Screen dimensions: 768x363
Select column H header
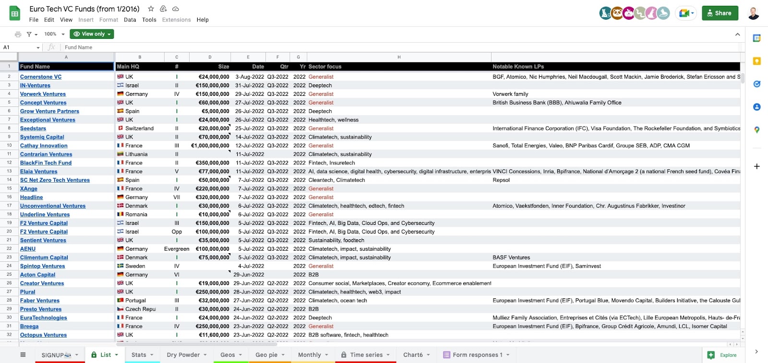point(399,57)
